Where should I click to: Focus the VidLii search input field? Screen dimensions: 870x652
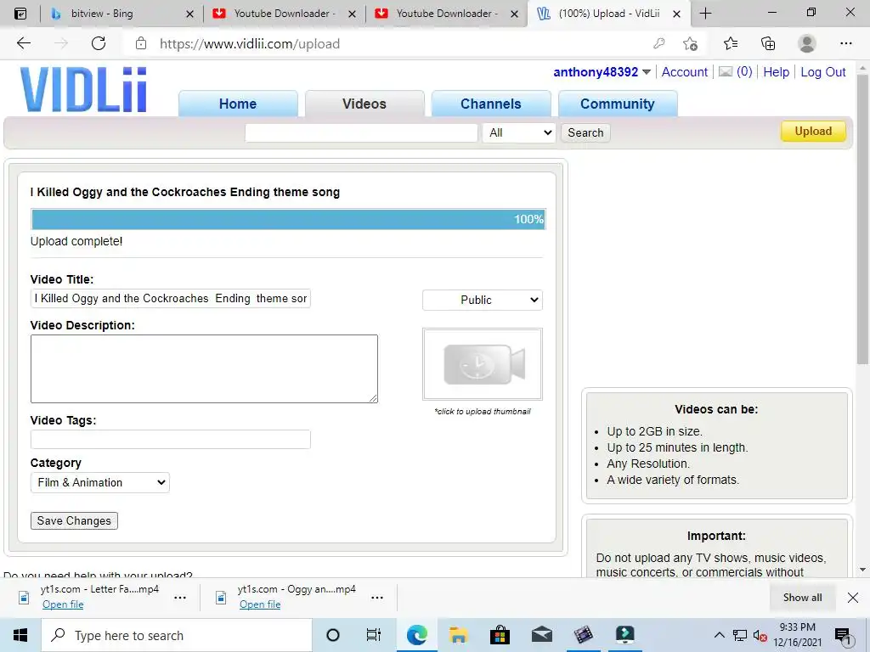[x=361, y=132]
